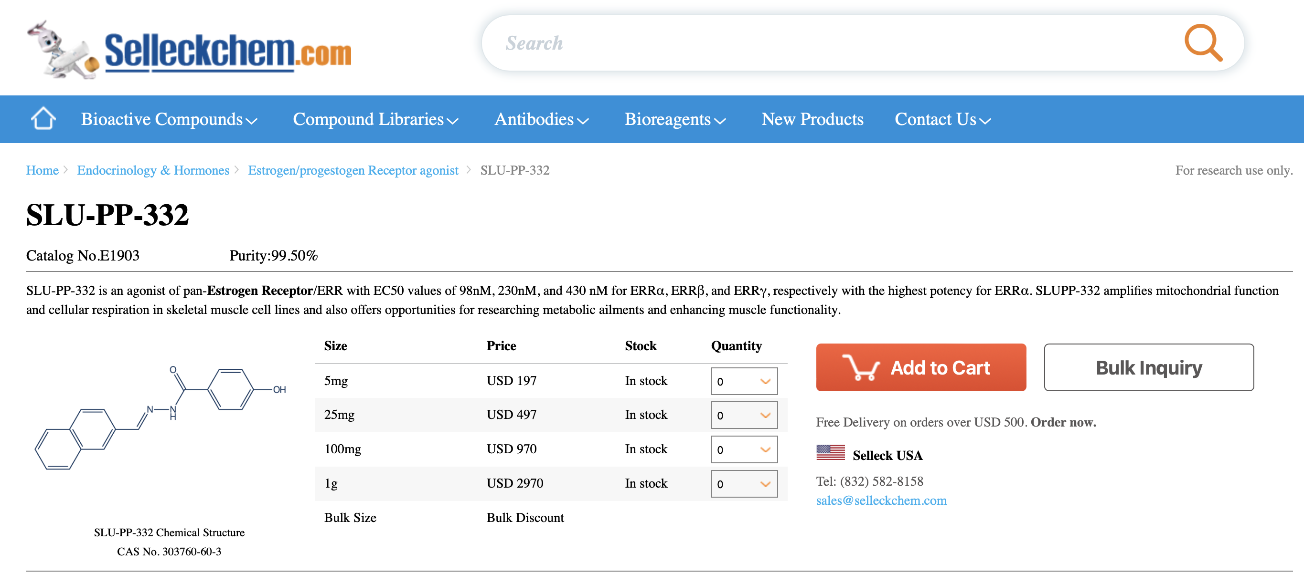
Task: Click the USD 197 price
Action: click(511, 380)
